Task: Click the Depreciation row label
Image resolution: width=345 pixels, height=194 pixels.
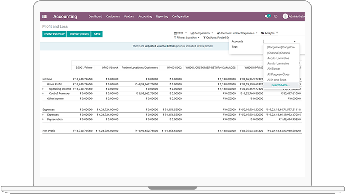Action: (x=55, y=119)
